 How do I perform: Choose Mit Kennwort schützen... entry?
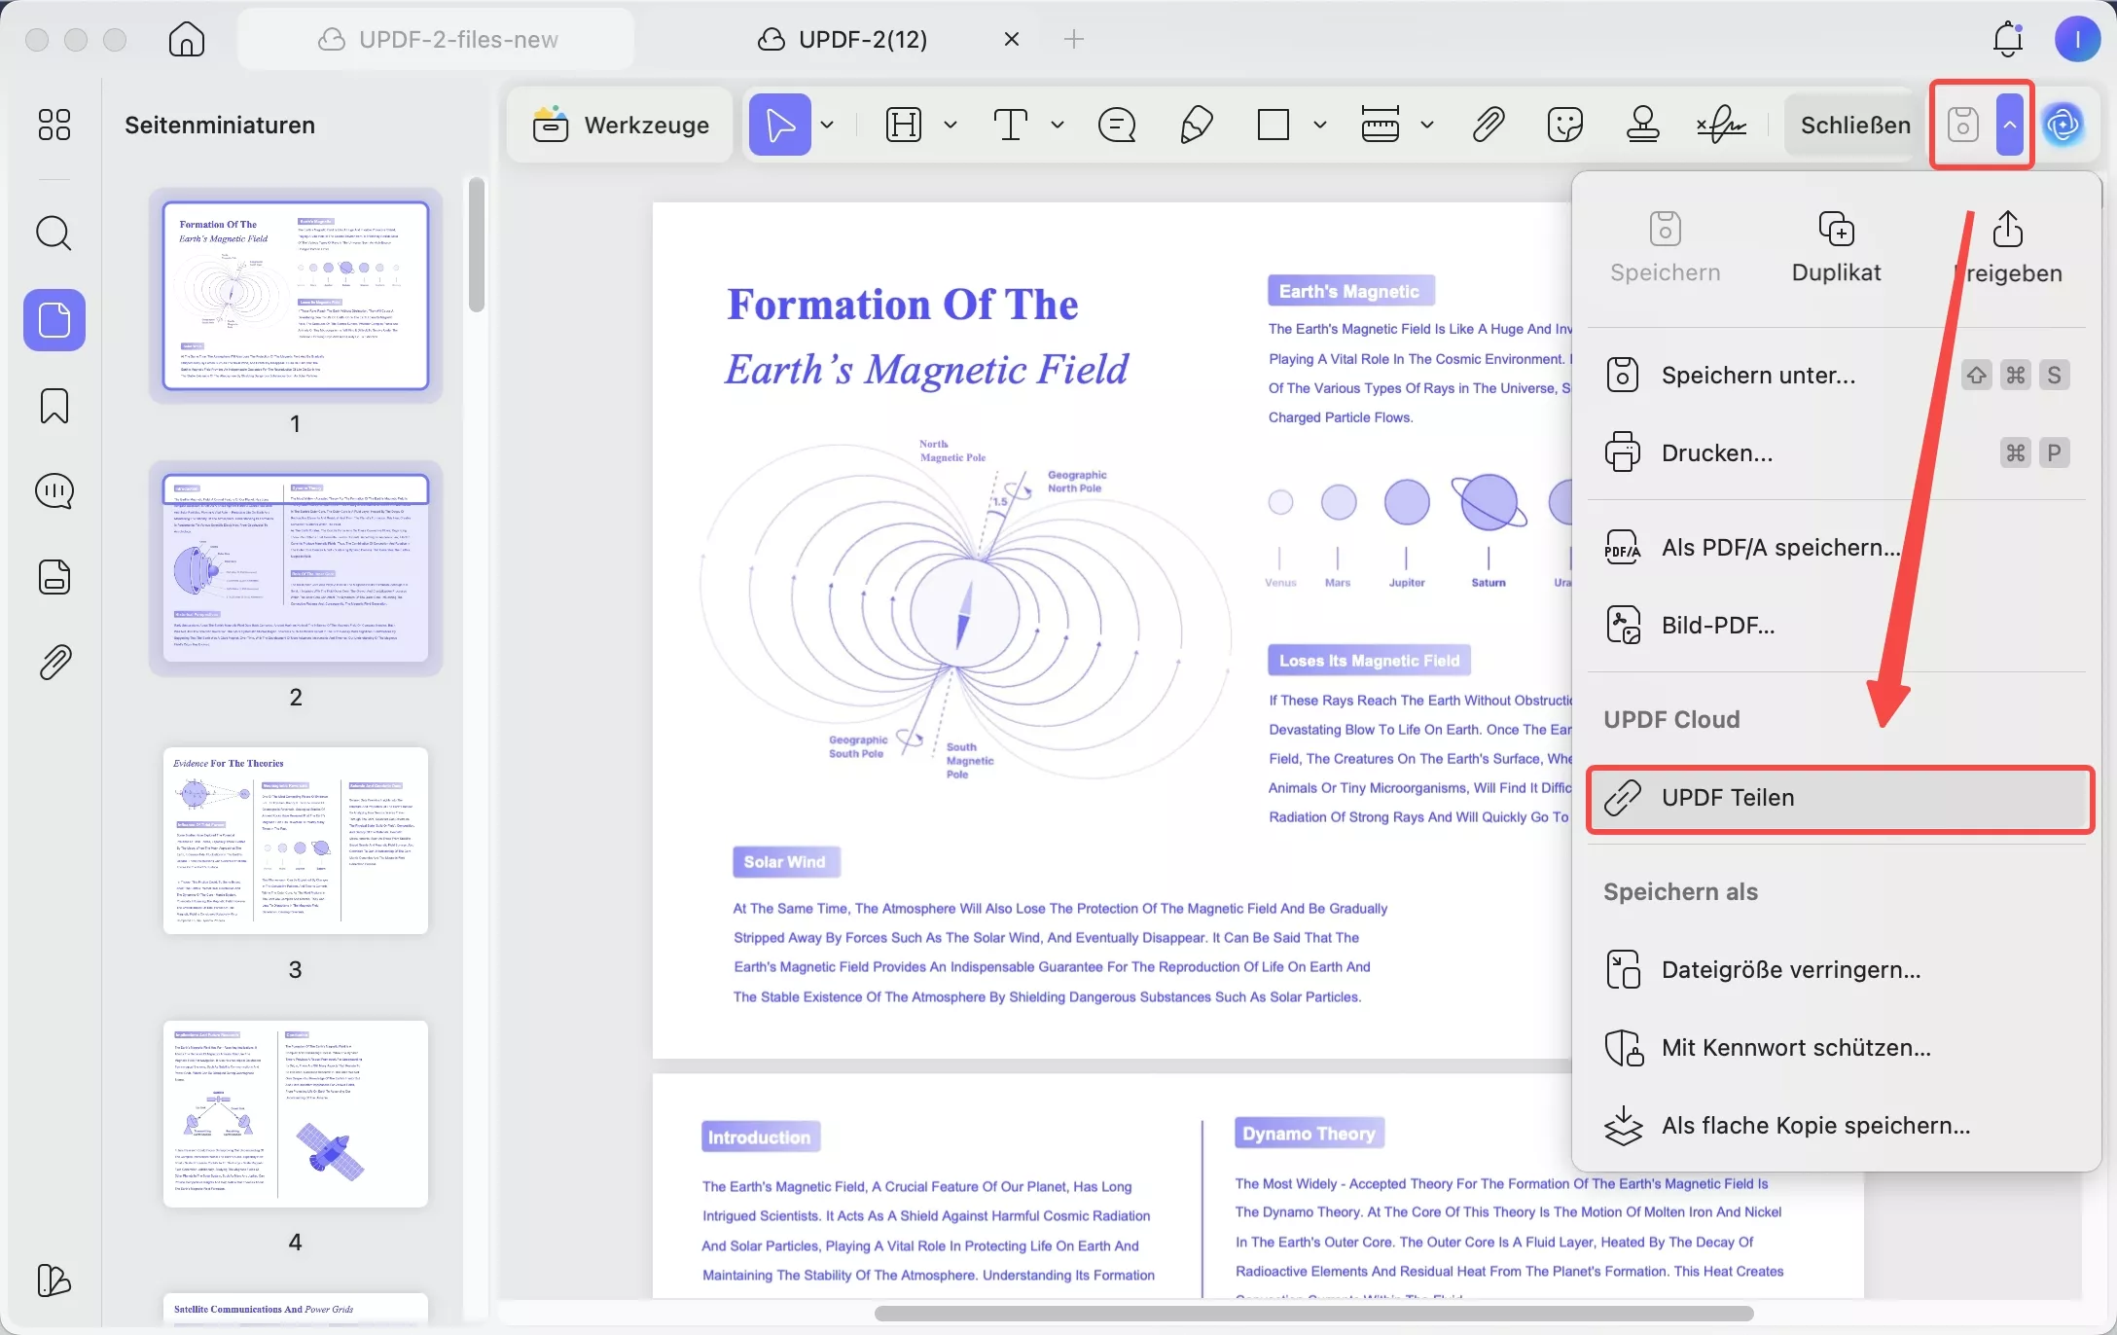click(x=1837, y=1047)
